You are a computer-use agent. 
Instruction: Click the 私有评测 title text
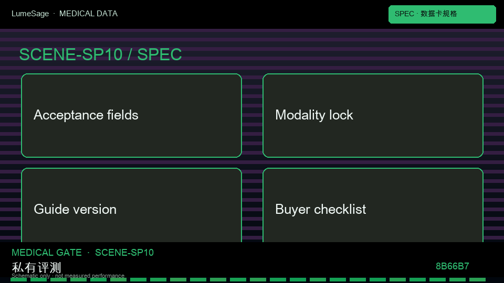click(36, 267)
